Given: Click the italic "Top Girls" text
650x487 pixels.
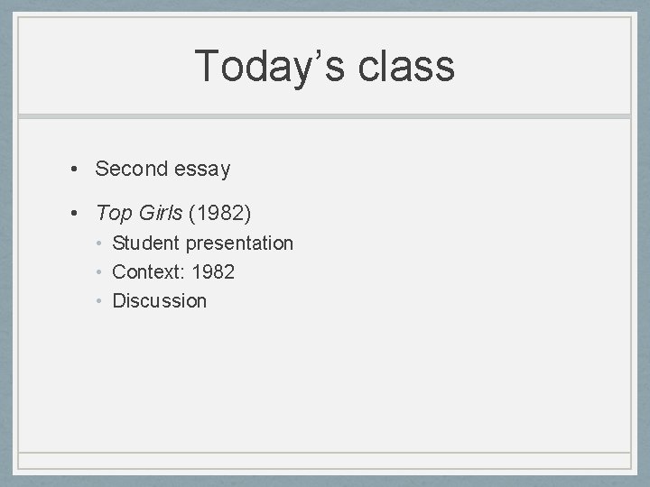Looking at the screenshot, I should pyautogui.click(x=139, y=213).
